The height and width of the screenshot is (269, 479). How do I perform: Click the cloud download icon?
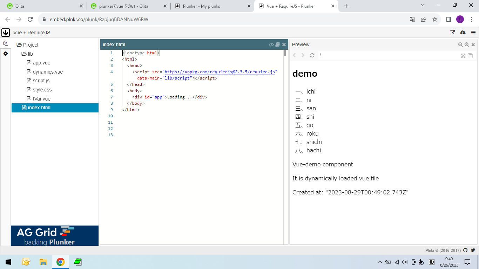[x=463, y=32]
